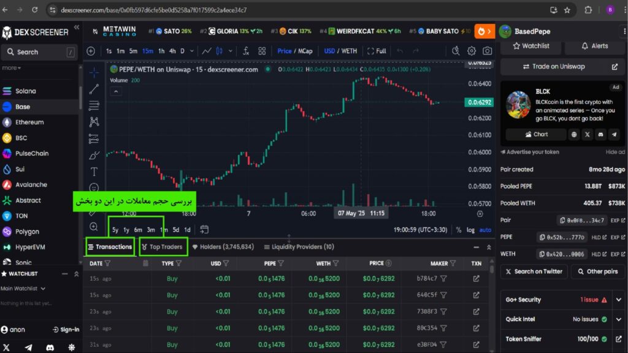Open the go-to-date calendar icon
The image size is (628, 353).
coord(204,229)
